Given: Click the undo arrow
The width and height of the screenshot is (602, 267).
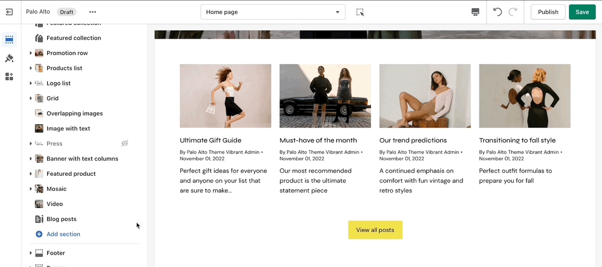Looking at the screenshot, I should click(497, 12).
